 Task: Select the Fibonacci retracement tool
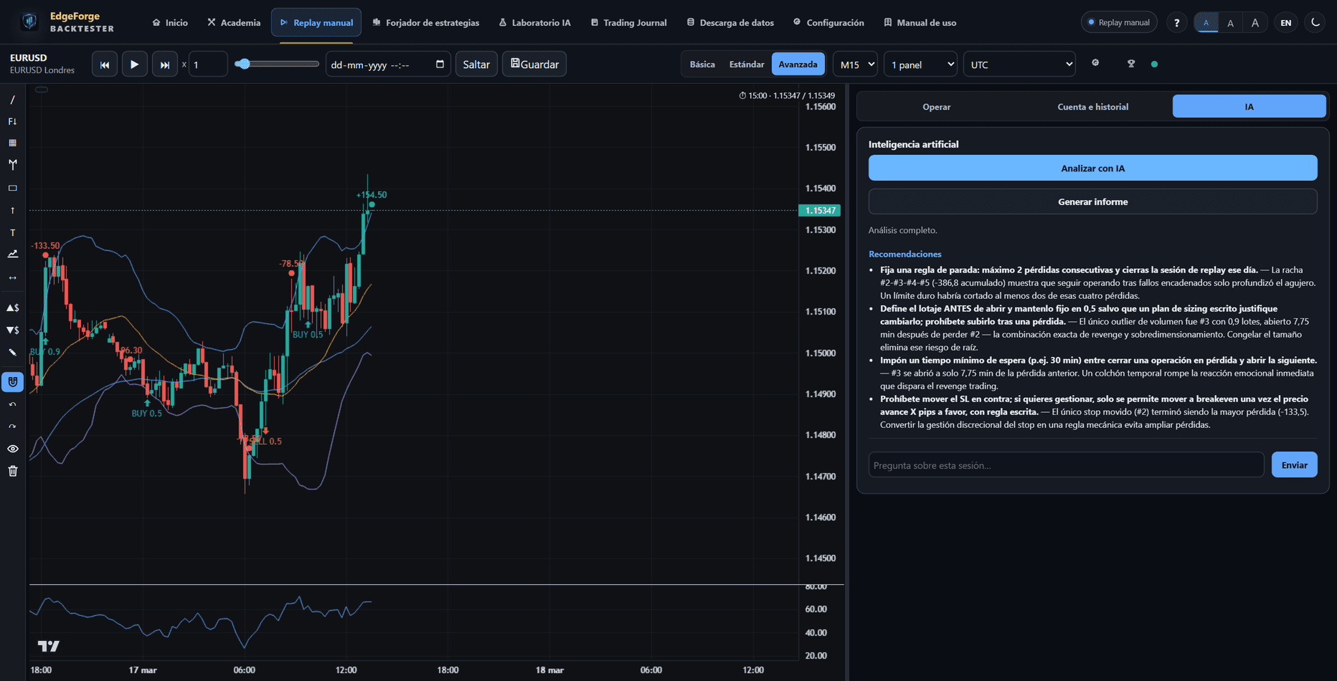point(13,121)
